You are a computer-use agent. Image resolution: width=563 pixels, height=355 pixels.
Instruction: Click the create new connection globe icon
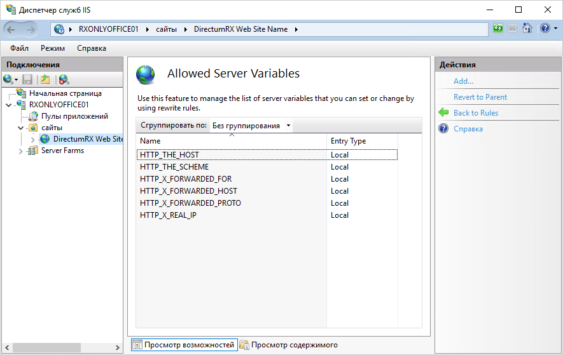(x=8, y=79)
